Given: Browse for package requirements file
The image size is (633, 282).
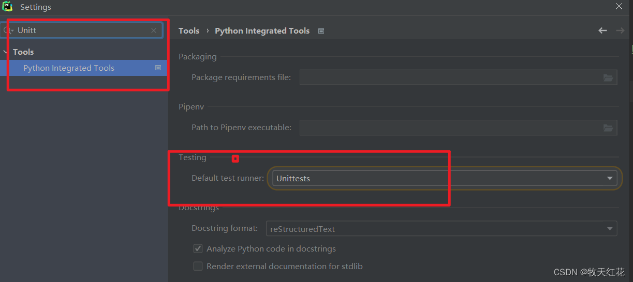Looking at the screenshot, I should [608, 77].
